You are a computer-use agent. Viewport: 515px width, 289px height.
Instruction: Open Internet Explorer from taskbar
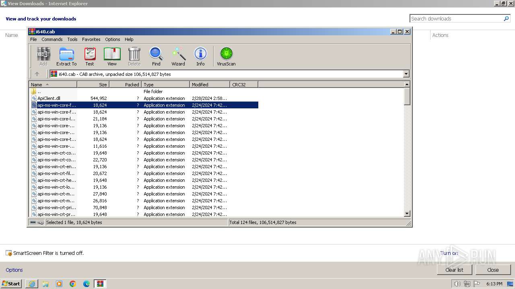pyautogui.click(x=32, y=284)
